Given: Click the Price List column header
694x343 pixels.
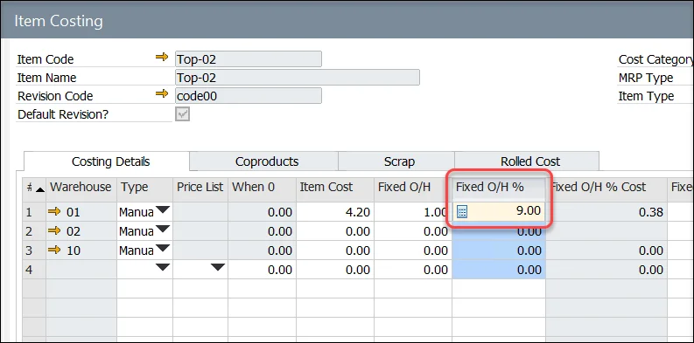Looking at the screenshot, I should (x=200, y=187).
